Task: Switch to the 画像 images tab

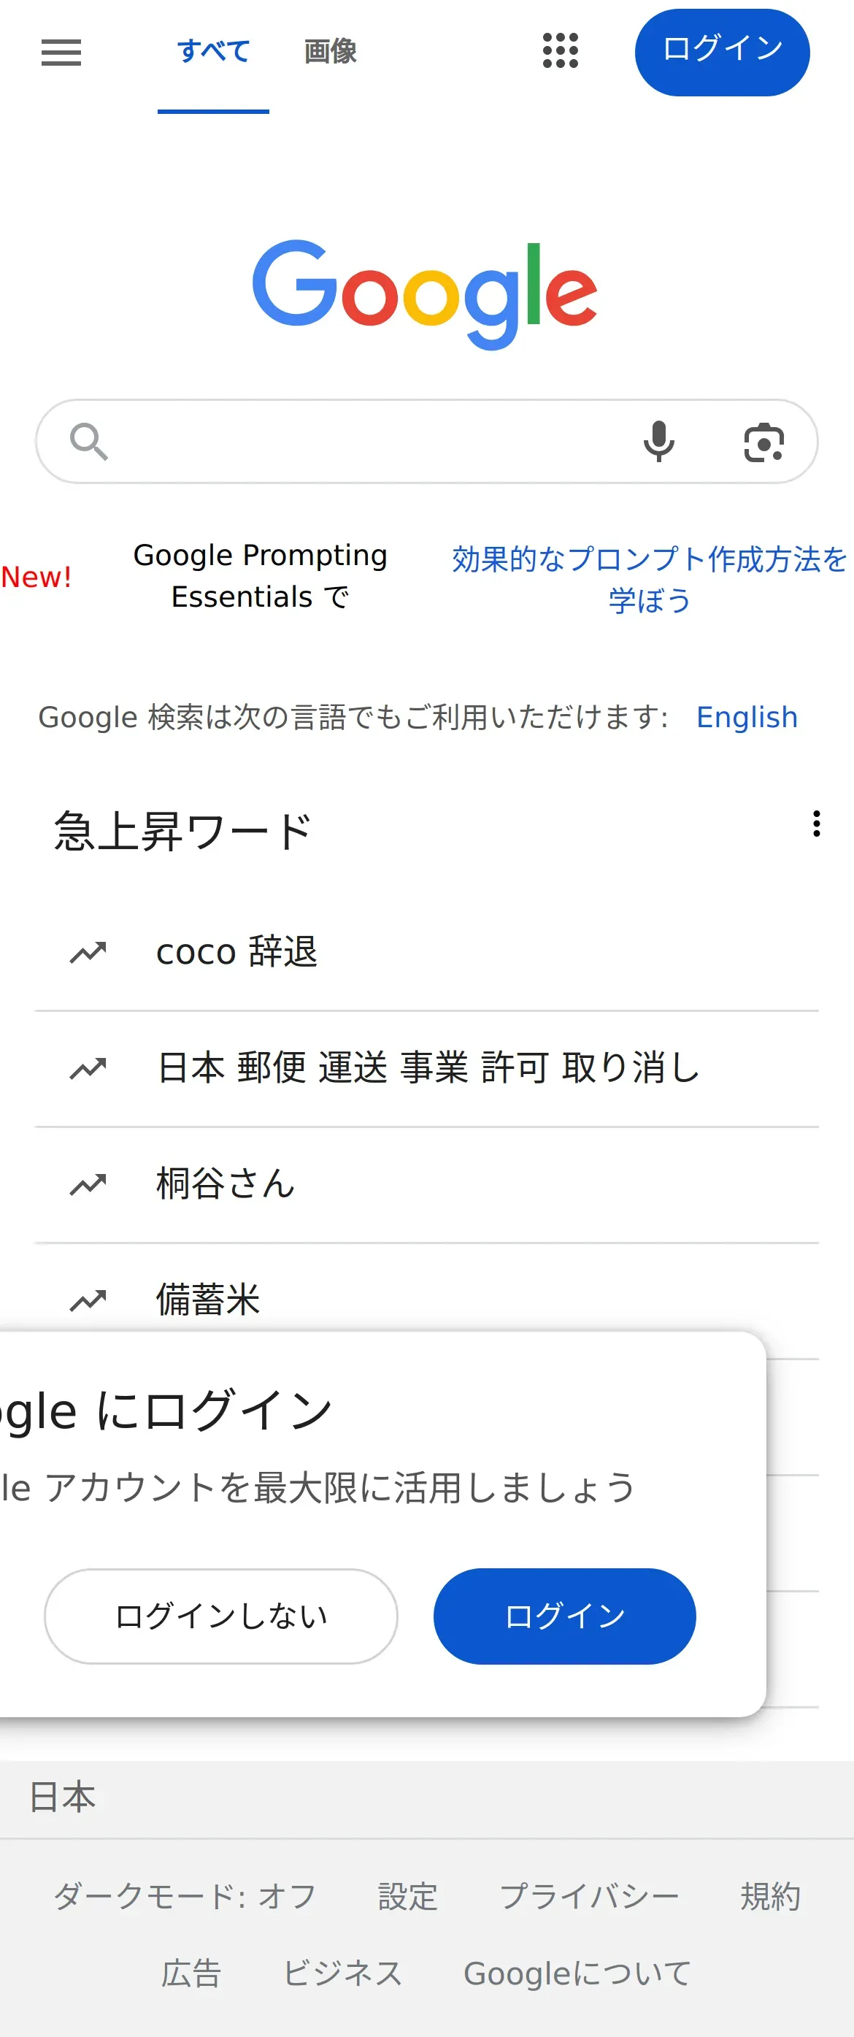Action: [330, 52]
